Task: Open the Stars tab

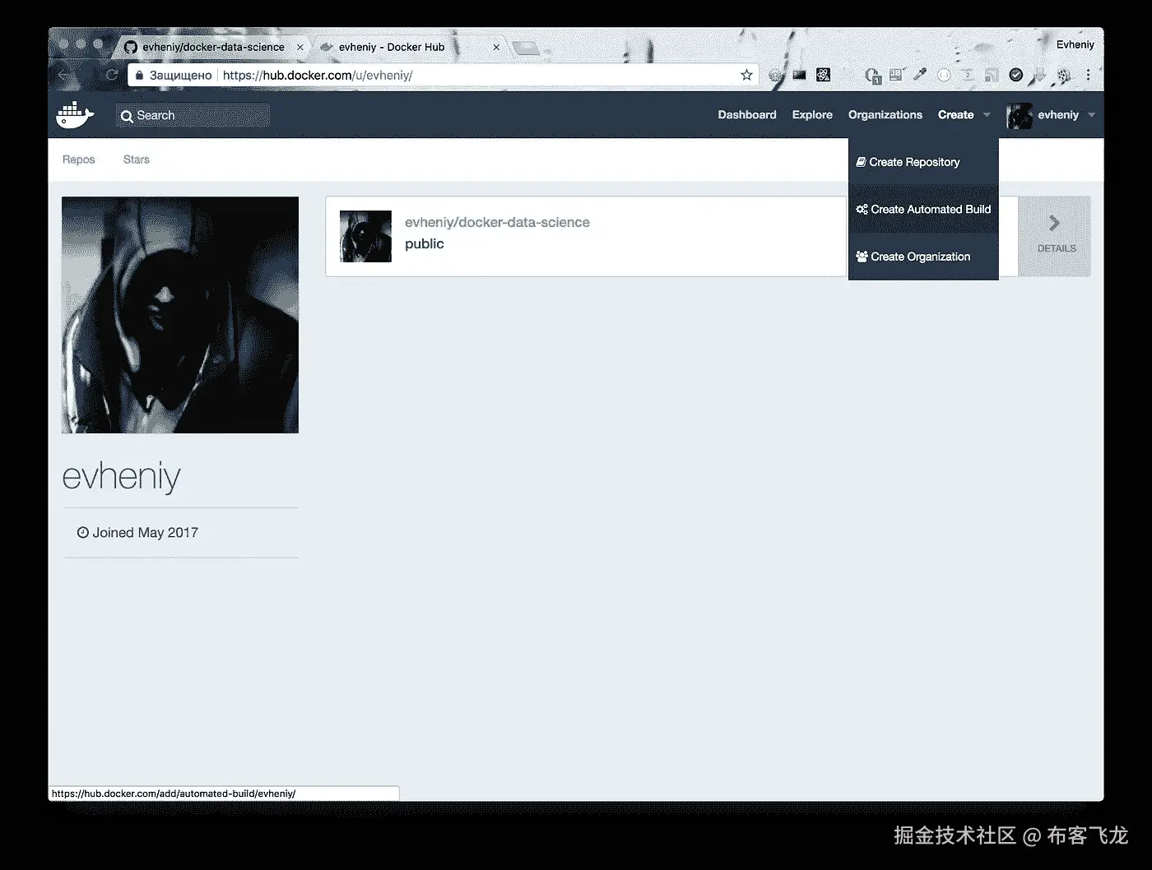Action: coord(137,160)
